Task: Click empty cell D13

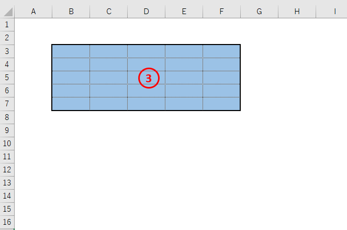Action: coord(146,183)
